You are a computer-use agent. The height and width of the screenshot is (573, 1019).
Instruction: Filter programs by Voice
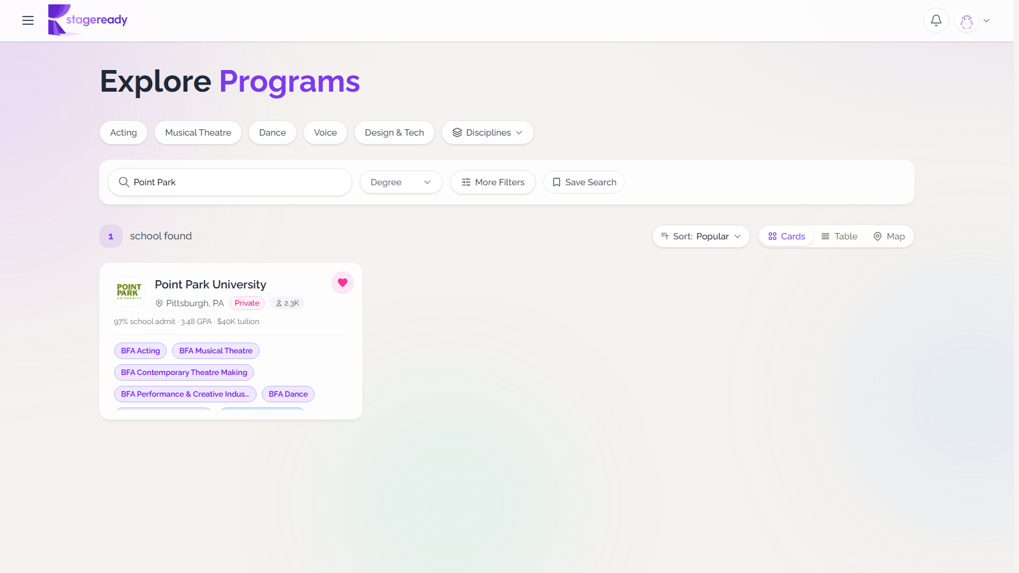[x=325, y=132]
